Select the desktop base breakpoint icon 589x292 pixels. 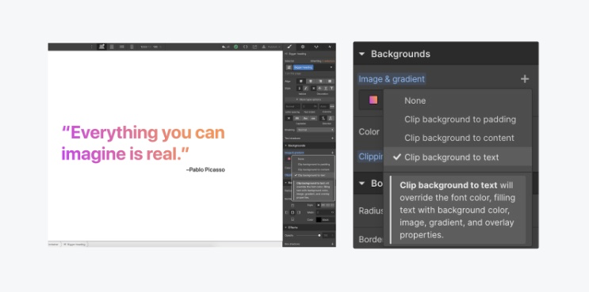click(x=101, y=47)
